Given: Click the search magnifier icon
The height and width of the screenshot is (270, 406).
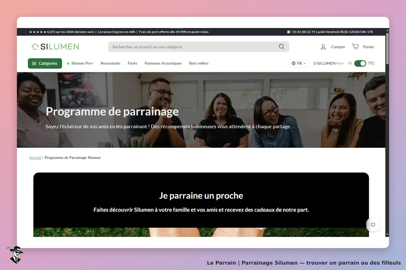Looking at the screenshot, I should pyautogui.click(x=281, y=47).
